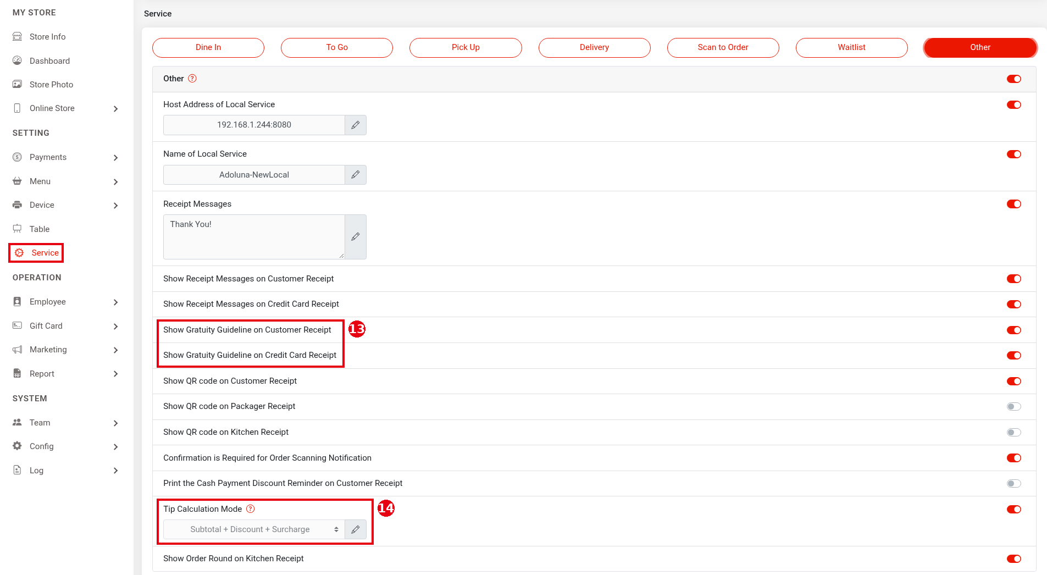The image size is (1047, 575).
Task: Expand the Config submenu chevron
Action: click(x=115, y=447)
